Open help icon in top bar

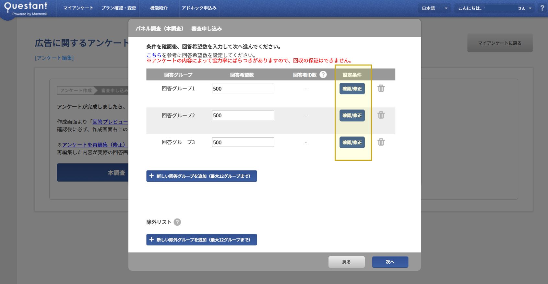pyautogui.click(x=542, y=8)
